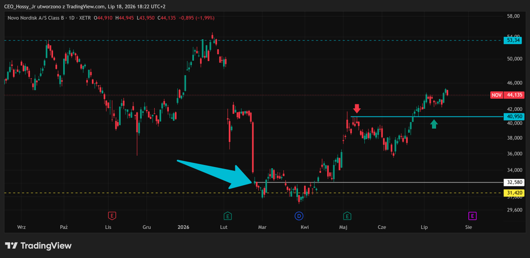Image resolution: width=530 pixels, height=258 pixels.
Task: Select the yellow 31,420 price label
Action: pyautogui.click(x=513, y=193)
